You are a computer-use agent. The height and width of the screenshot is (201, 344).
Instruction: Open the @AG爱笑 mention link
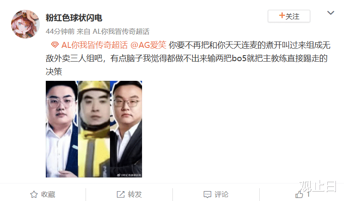point(148,45)
